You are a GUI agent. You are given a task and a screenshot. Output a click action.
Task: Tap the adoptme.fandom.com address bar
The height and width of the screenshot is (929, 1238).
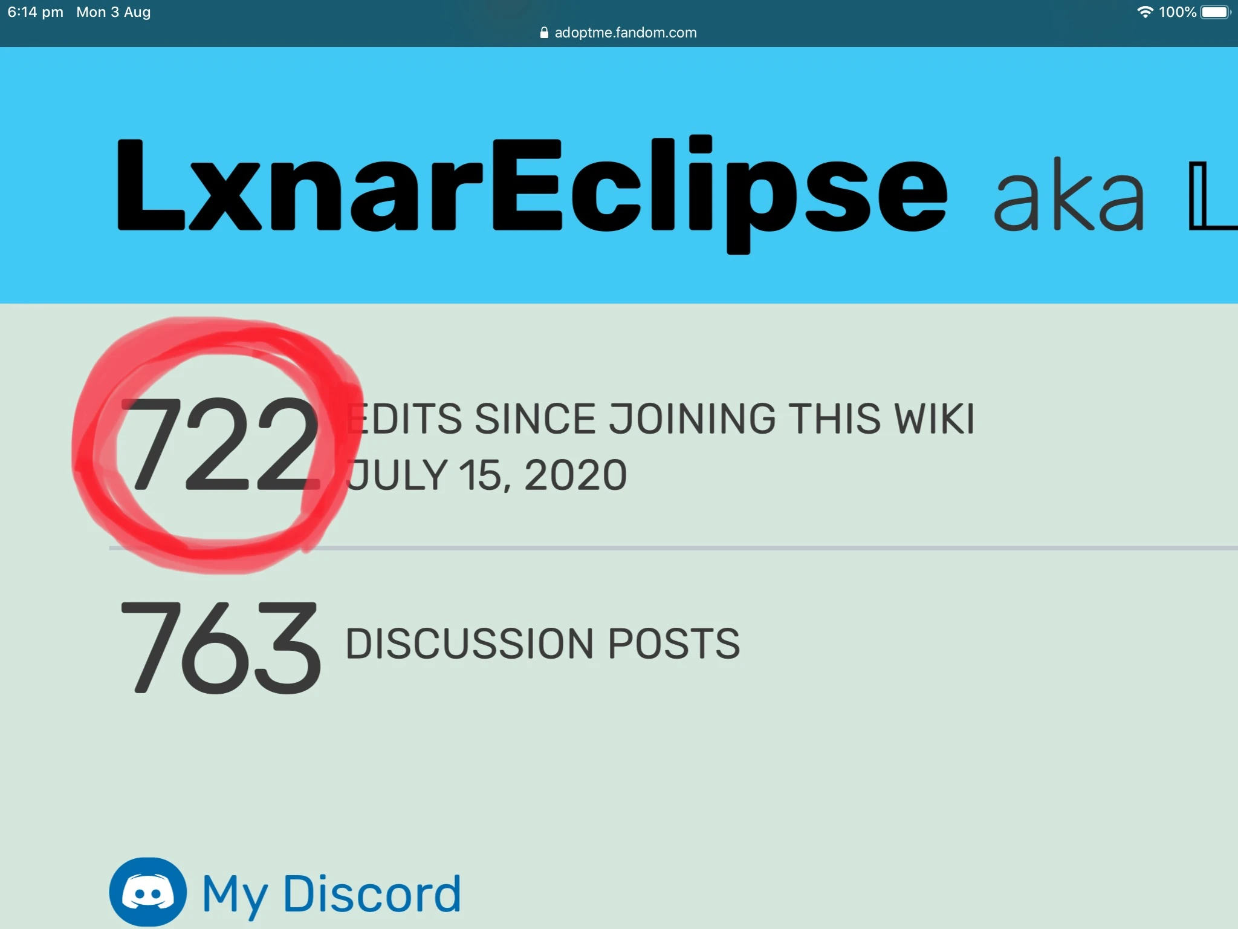click(618, 33)
